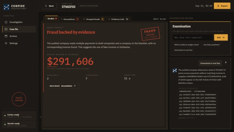The width and height of the screenshot is (234, 132).
Task: Click the Investigation home icon
Action: point(6,22)
